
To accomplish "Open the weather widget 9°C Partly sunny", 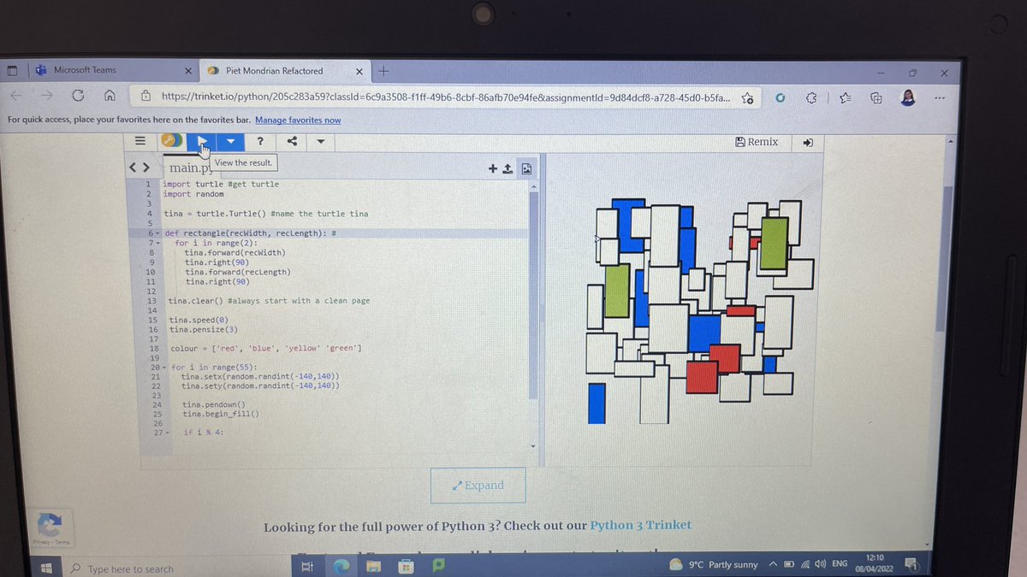I will click(x=715, y=564).
